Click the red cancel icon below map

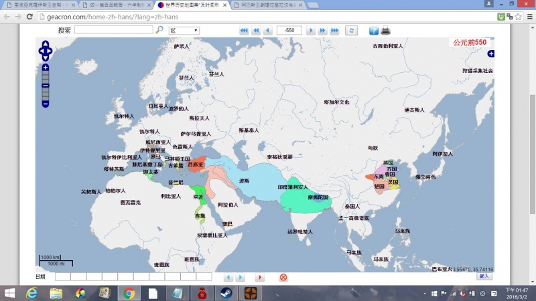click(283, 277)
